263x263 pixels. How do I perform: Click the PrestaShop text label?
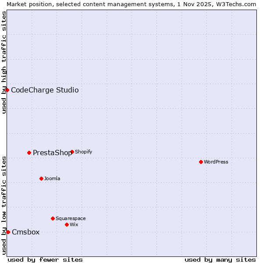[x=52, y=153]
